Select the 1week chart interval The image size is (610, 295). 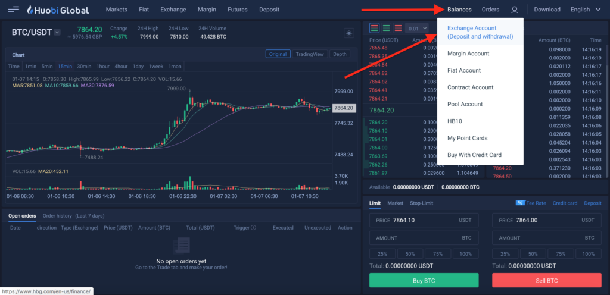coord(156,67)
